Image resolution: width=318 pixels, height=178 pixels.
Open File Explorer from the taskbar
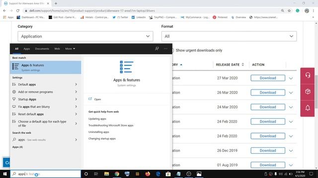[x=106, y=174]
